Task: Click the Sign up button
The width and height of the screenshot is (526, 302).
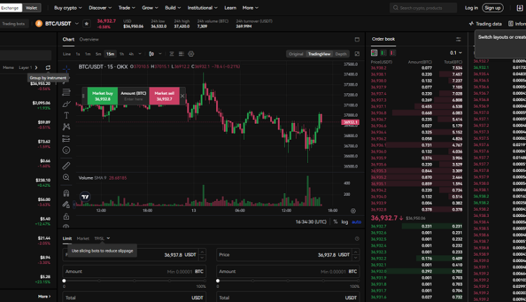Action: [x=492, y=8]
